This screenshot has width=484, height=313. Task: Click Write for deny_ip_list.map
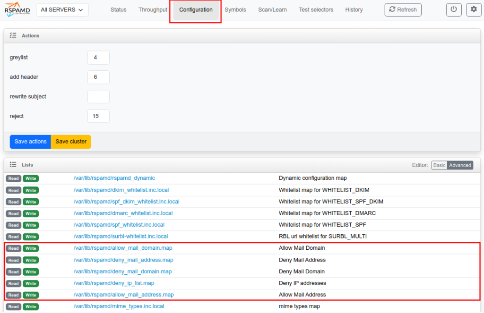(x=30, y=283)
